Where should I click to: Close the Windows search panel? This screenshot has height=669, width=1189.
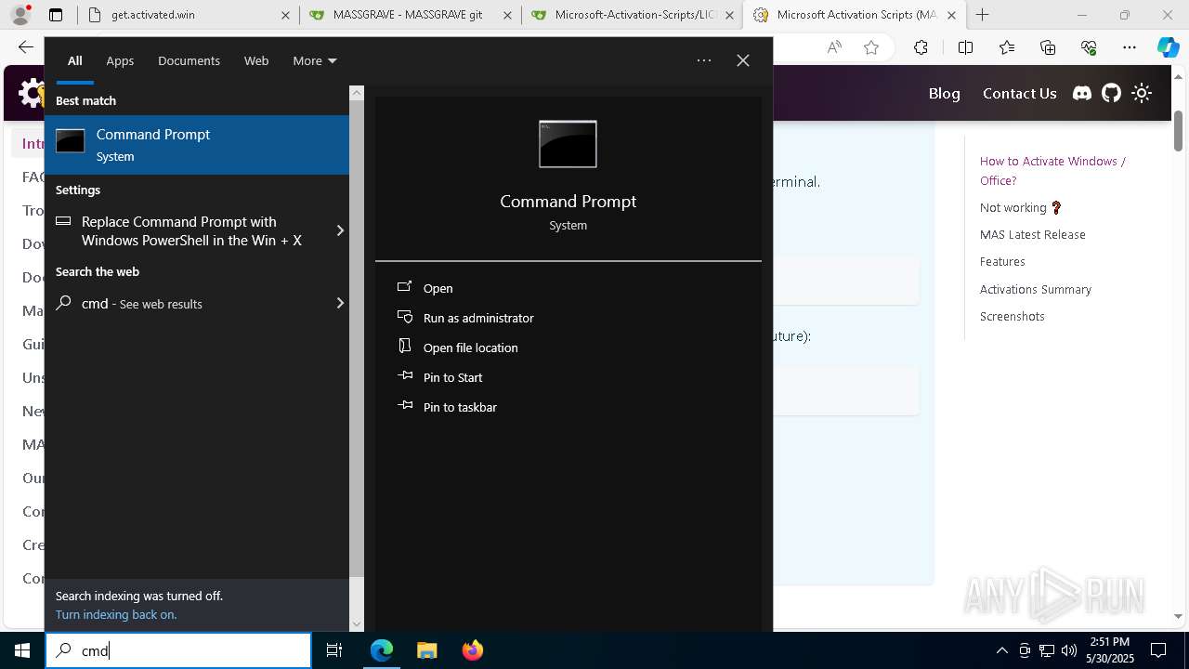click(x=743, y=60)
